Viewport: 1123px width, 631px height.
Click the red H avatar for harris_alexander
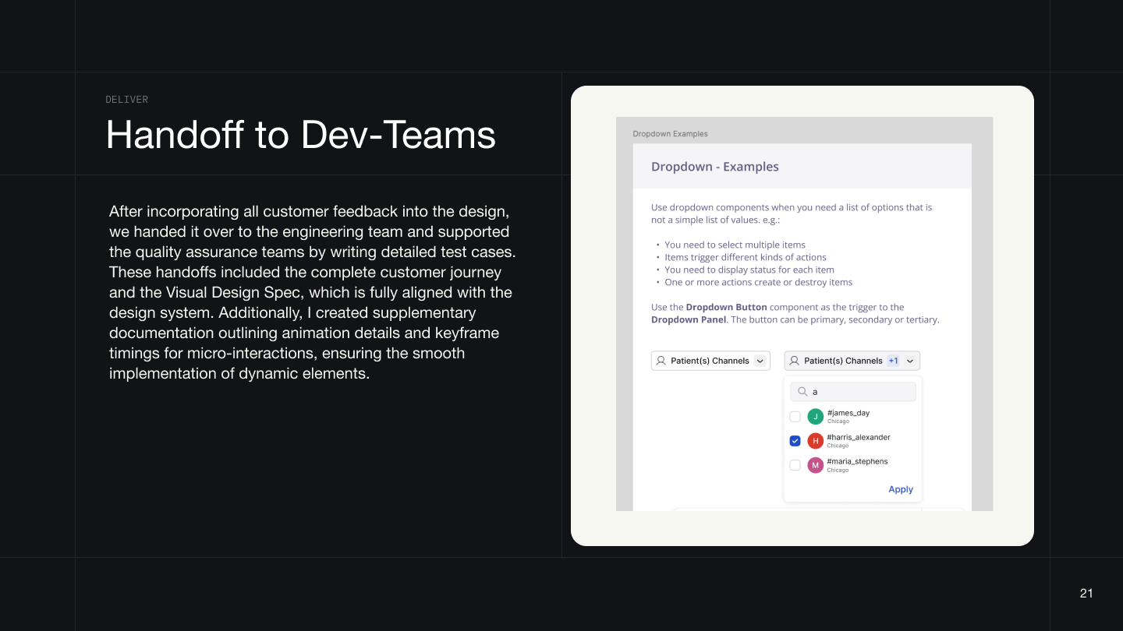tap(815, 441)
